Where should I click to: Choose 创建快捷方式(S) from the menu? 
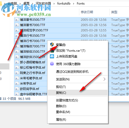click(67, 100)
